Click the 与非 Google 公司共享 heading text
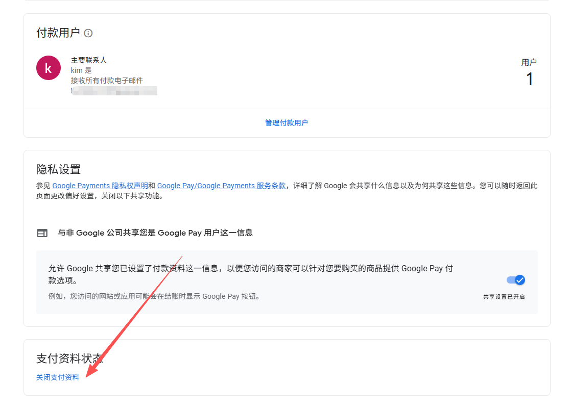The width and height of the screenshot is (571, 411). coord(155,233)
